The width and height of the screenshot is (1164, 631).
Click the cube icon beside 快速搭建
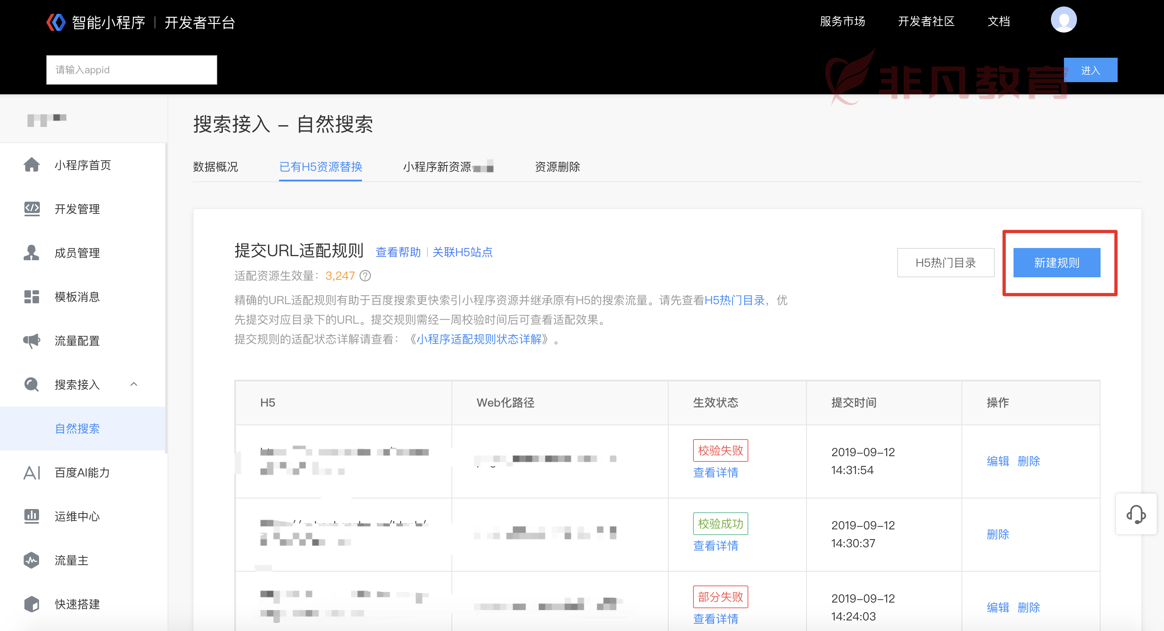pos(32,604)
